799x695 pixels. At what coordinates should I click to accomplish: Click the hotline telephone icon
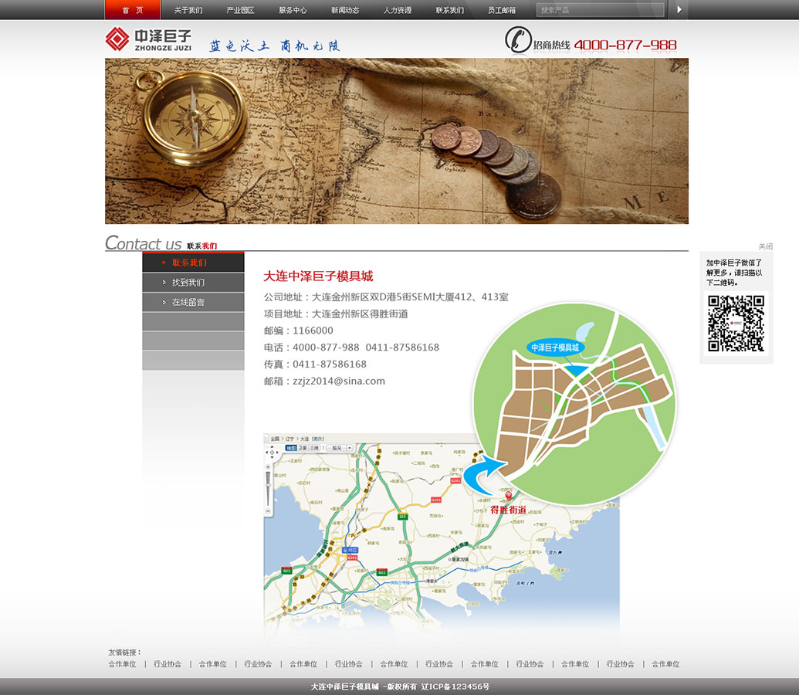(x=518, y=40)
